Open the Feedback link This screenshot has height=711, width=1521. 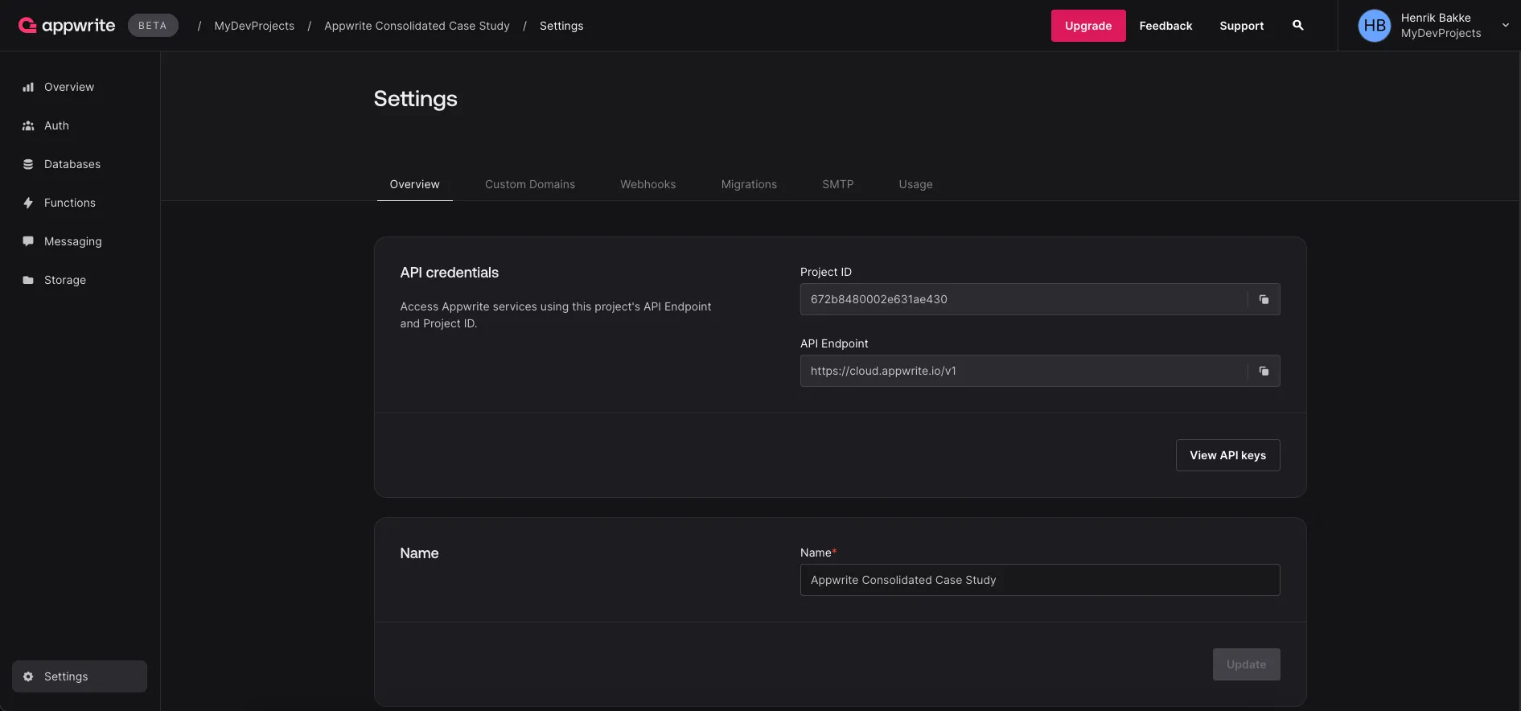[1165, 26]
